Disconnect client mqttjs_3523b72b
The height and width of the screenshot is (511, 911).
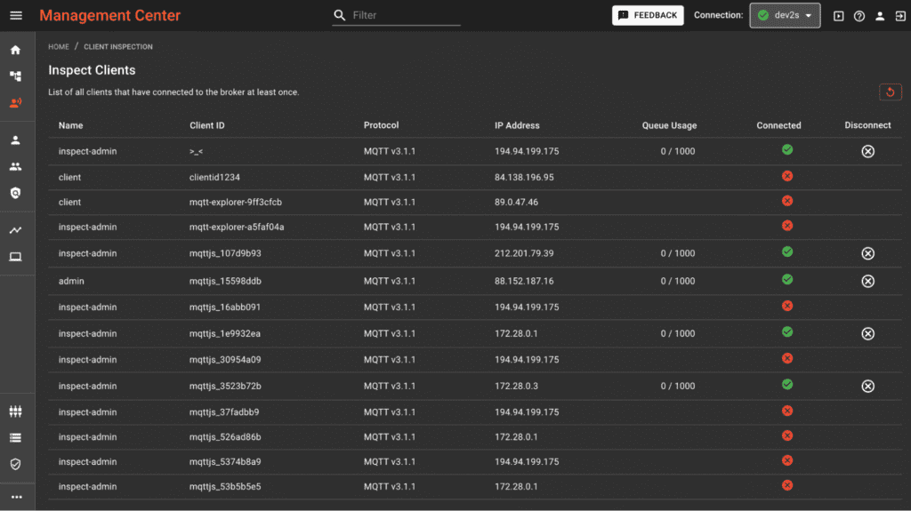pos(867,386)
